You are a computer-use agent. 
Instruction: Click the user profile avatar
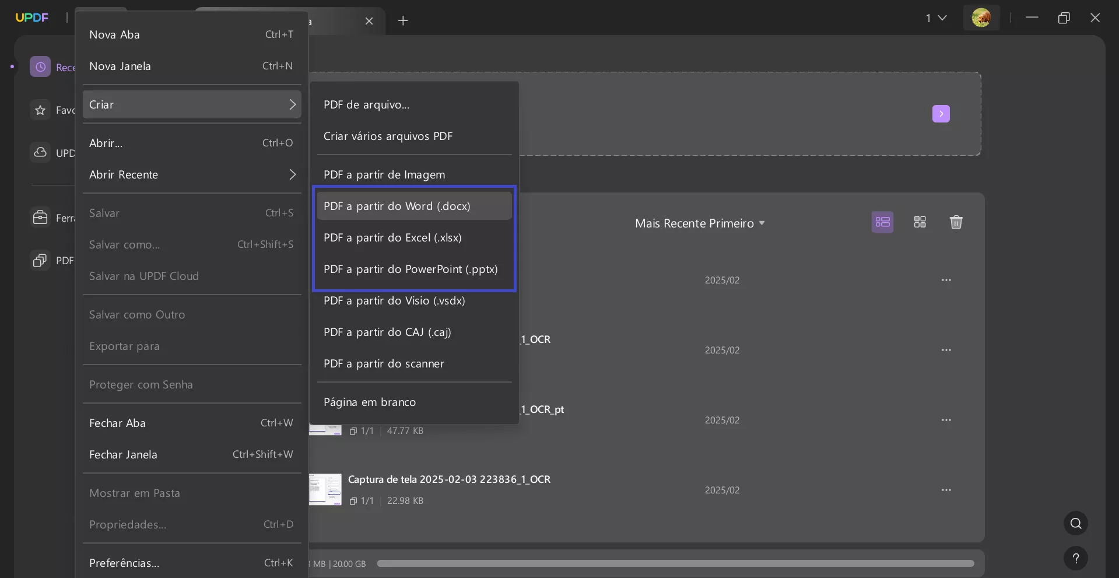981,18
